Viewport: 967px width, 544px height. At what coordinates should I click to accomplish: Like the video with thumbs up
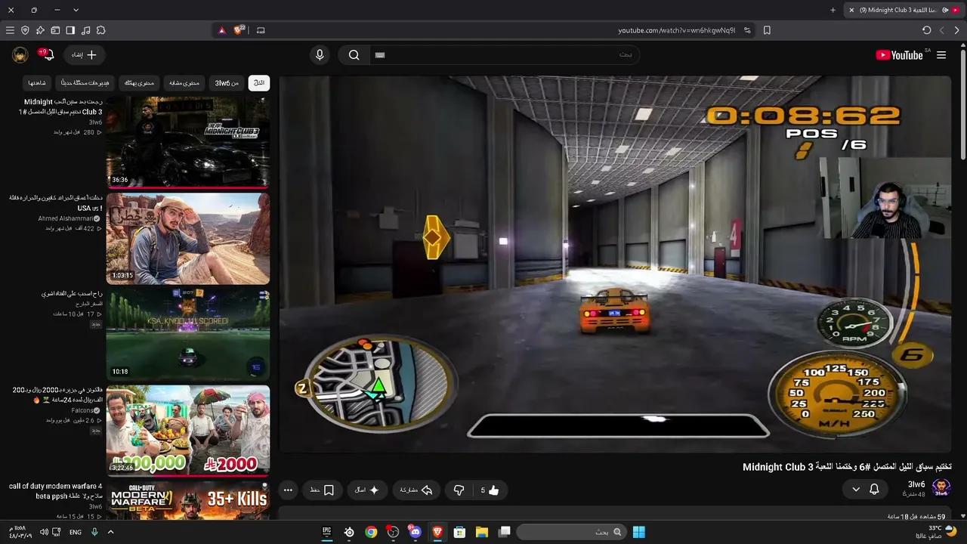tap(490, 490)
